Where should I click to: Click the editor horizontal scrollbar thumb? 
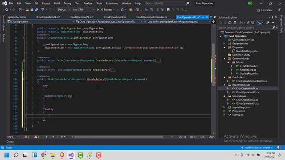coord(118,137)
